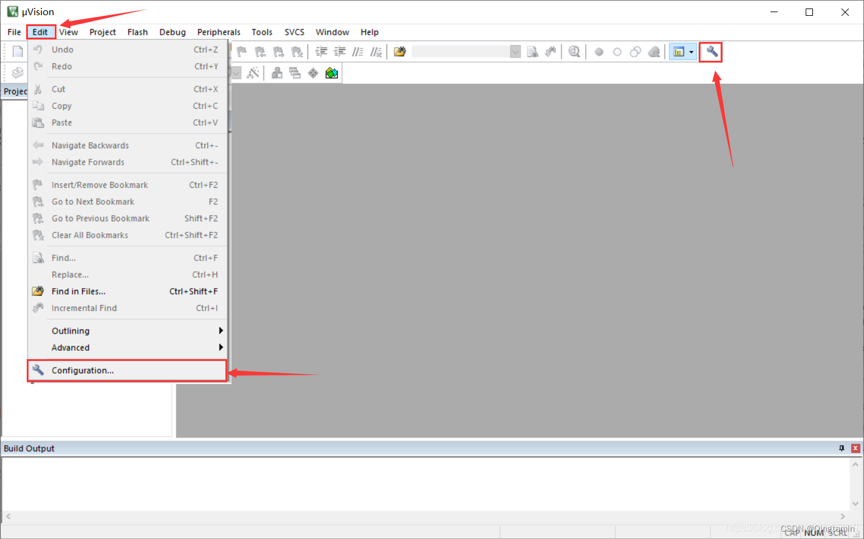Click the Manage Run-Time Environment diamond icon
864x539 pixels.
point(314,74)
